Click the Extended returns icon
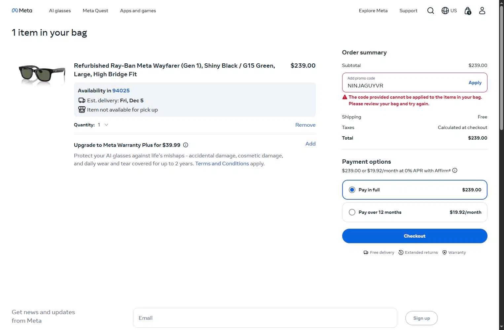504x330 pixels. pyautogui.click(x=401, y=252)
